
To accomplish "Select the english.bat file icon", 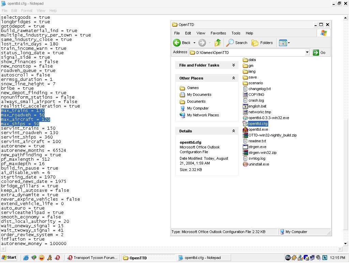I will (245, 106).
